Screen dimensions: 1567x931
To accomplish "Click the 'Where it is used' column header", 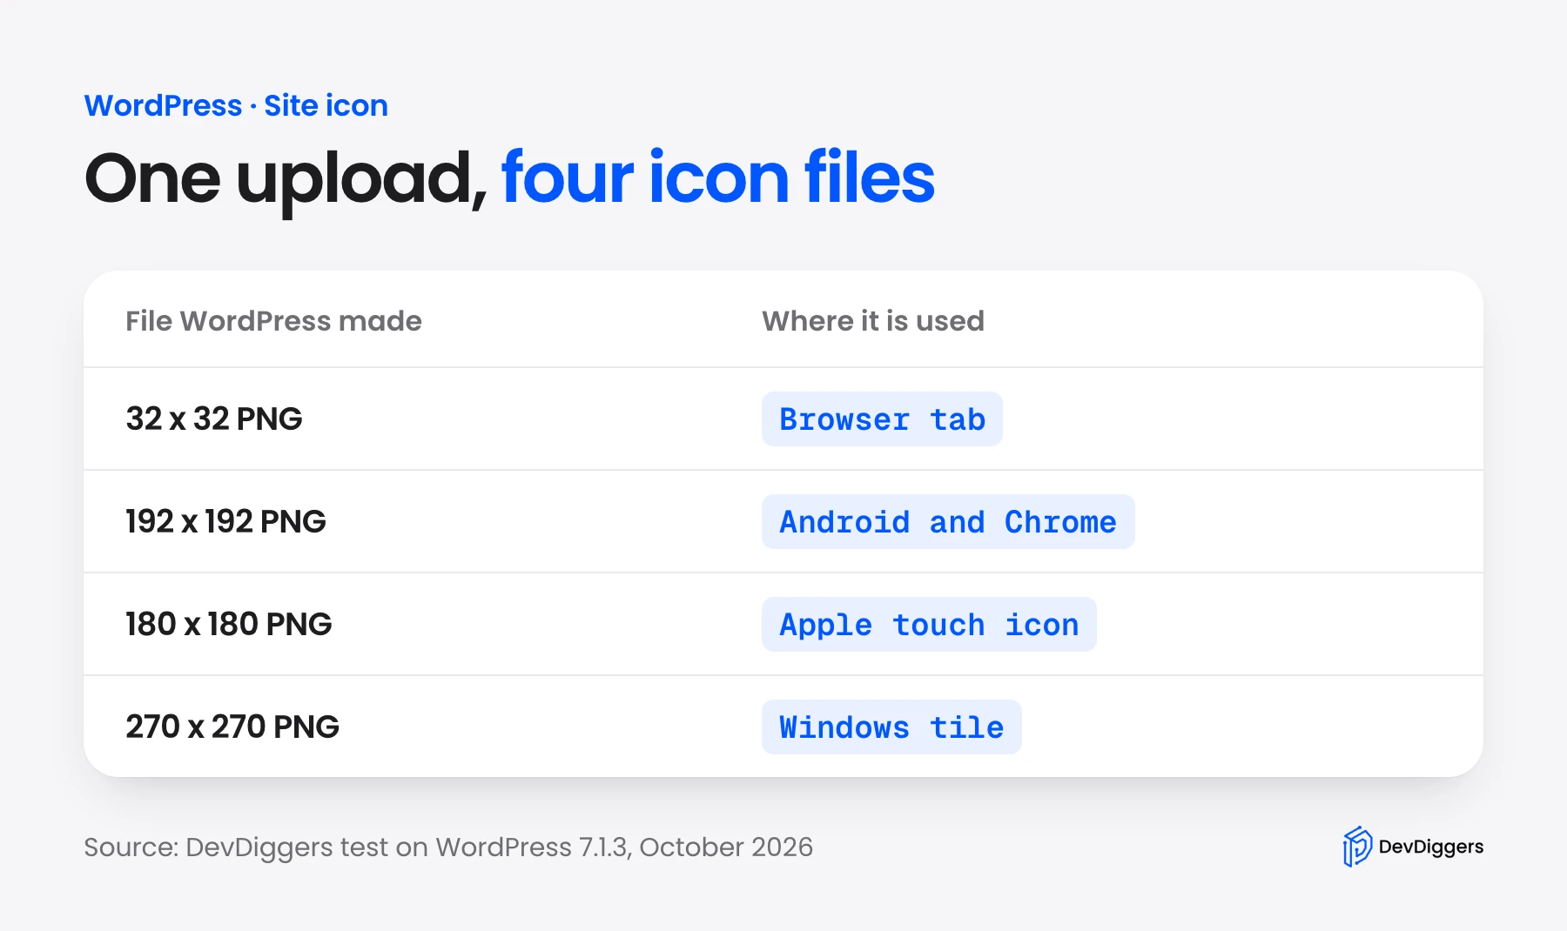I will tap(873, 321).
